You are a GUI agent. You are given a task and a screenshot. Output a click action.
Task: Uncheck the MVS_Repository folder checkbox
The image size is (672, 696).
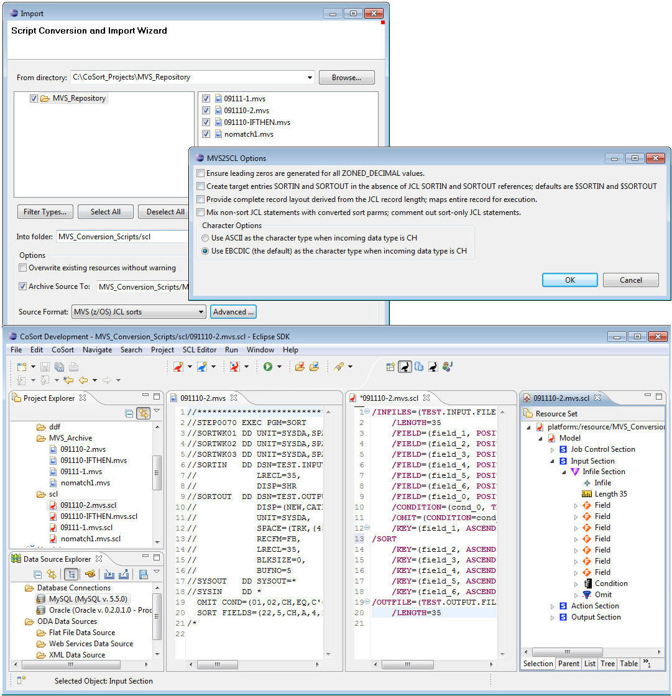(x=34, y=99)
